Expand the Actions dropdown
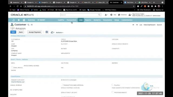The image size is (173, 97). coord(59,33)
